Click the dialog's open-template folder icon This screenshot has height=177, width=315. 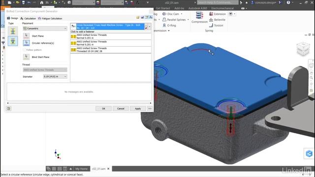138,18
